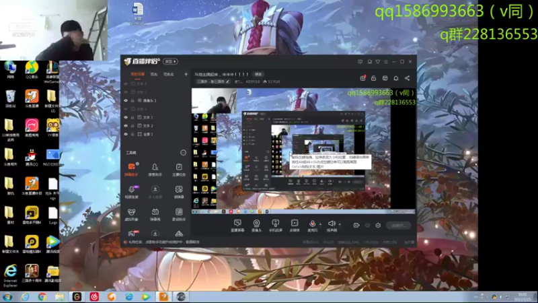Viewport: 538px width, 303px height.
Task: Mute the 麦克风 microphone
Action: 312,226
